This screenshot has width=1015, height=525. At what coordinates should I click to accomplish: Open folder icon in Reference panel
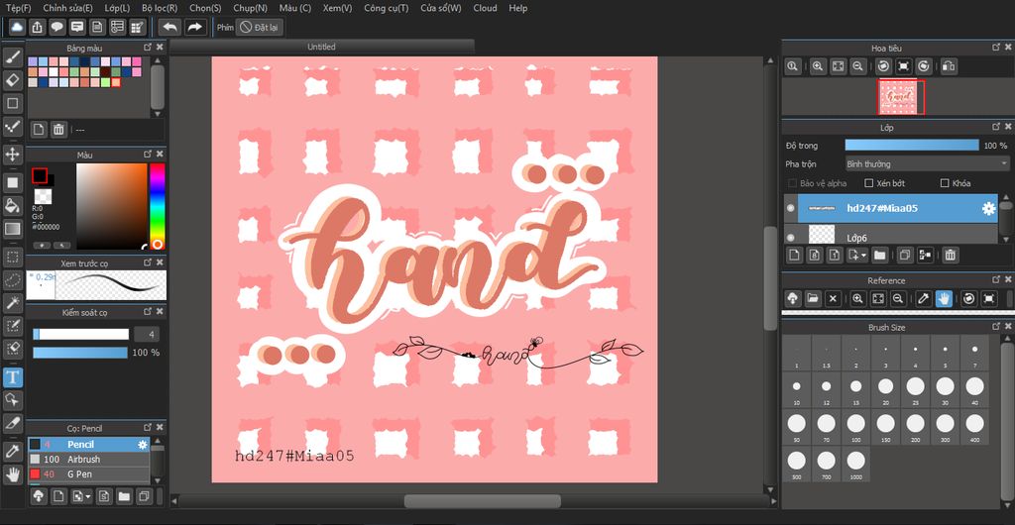tap(813, 299)
